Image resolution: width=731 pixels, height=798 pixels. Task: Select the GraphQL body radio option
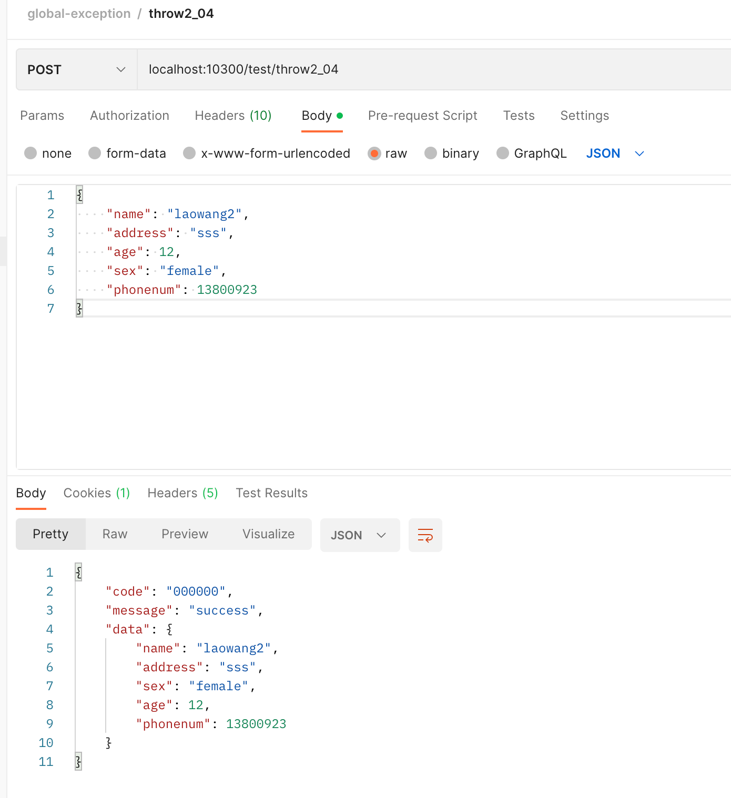(x=503, y=154)
